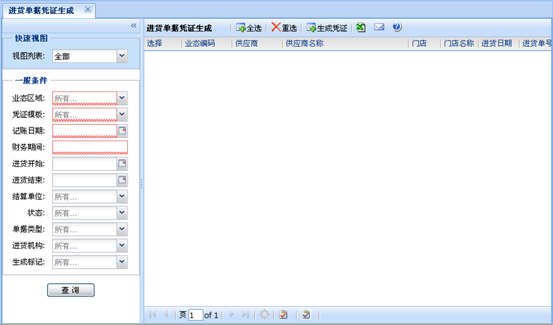This screenshot has width=553, height=325.
Task: Expand the 结算单位 dropdown
Action: click(122, 196)
